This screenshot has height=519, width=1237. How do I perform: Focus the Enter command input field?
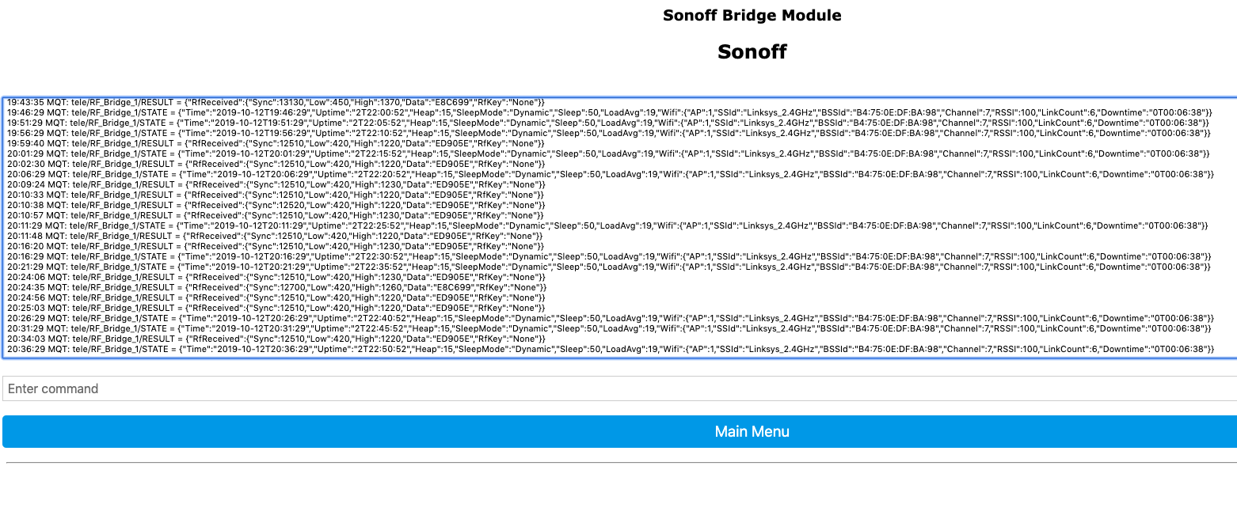click(x=619, y=388)
